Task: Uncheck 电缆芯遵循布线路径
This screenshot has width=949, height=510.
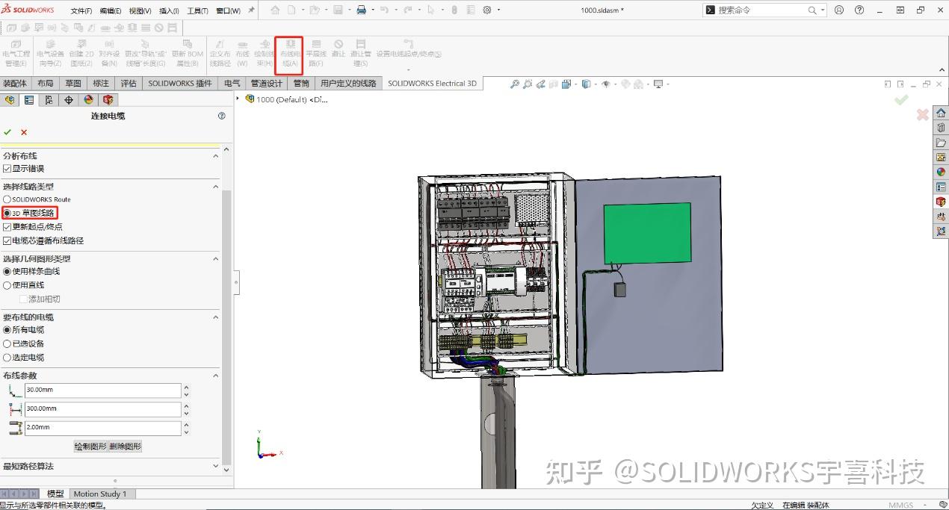Action: coord(8,240)
